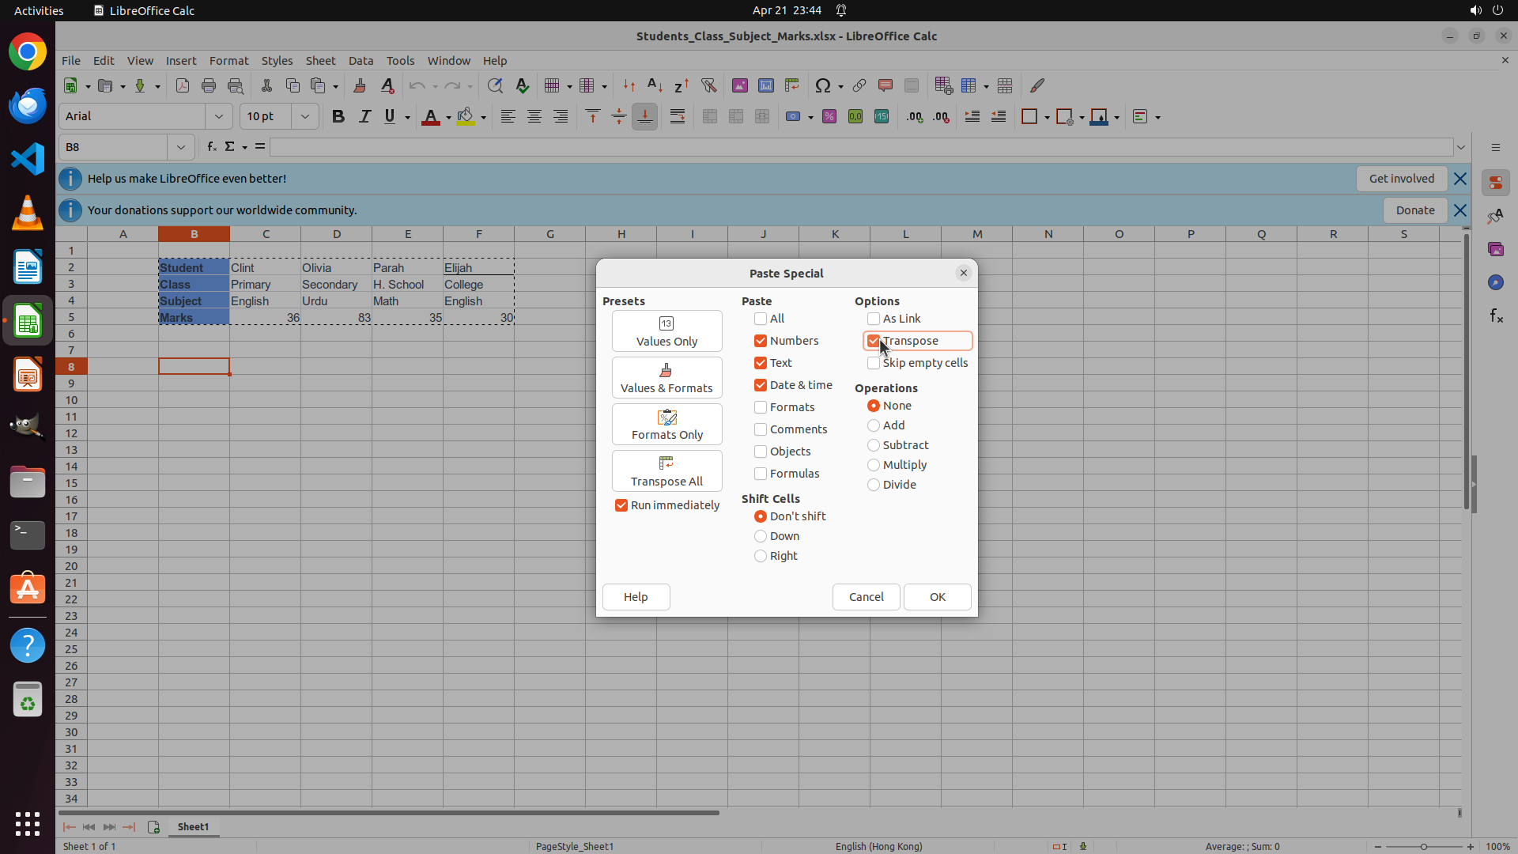Open the Data menu
1518x854 pixels.
coord(361,61)
